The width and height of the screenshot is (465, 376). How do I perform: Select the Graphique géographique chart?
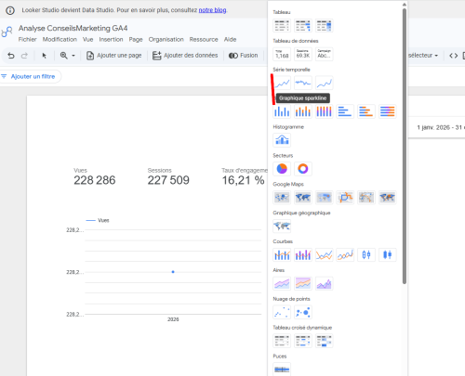(282, 226)
